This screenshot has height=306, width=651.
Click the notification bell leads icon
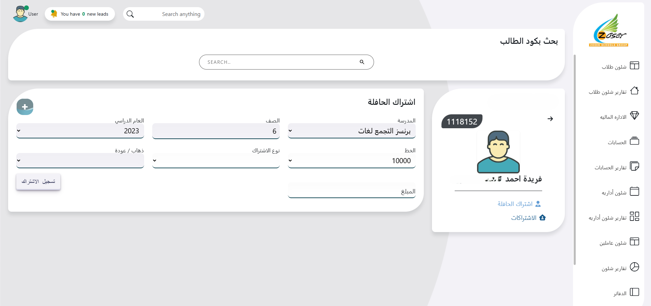[x=54, y=14]
